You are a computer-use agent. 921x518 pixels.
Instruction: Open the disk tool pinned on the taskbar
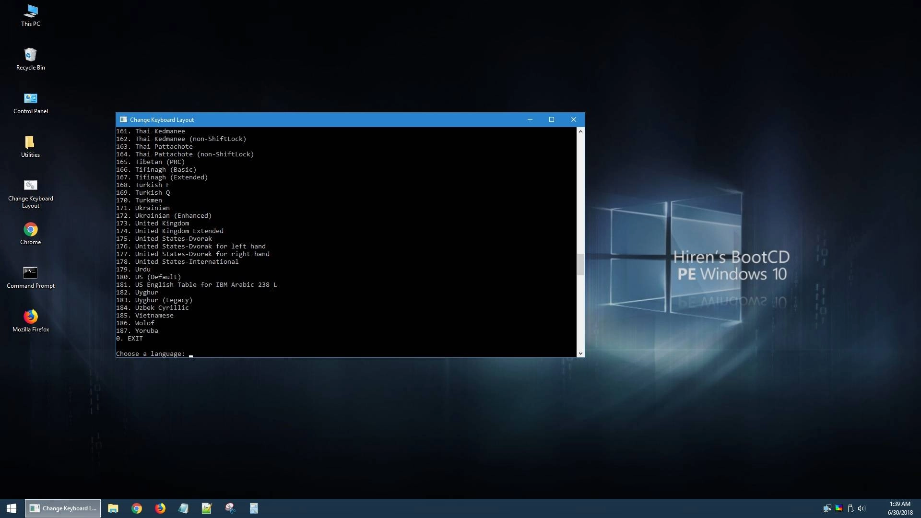point(230,508)
